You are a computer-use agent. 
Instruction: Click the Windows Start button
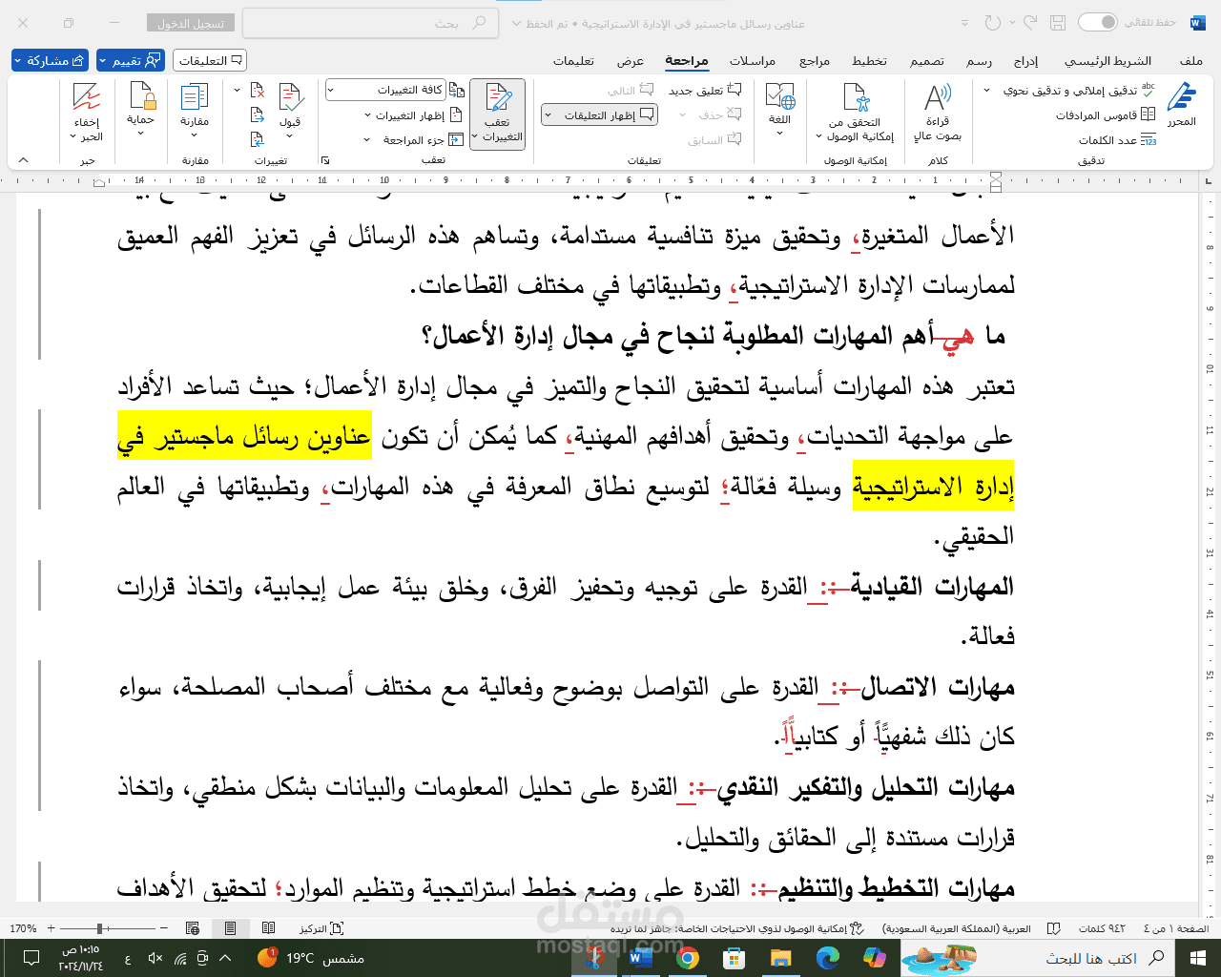[x=1198, y=958]
